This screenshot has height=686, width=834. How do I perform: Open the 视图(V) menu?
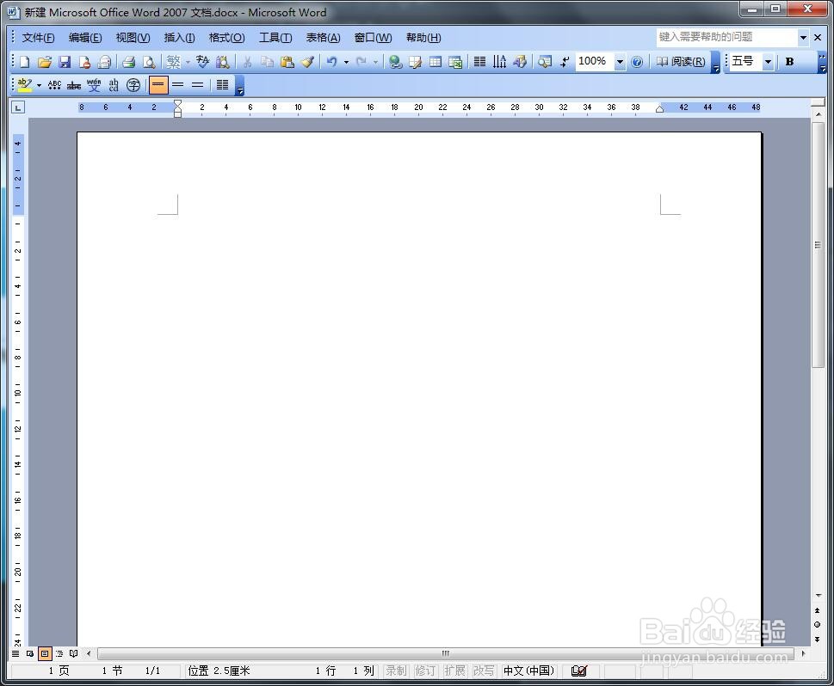[x=133, y=38]
